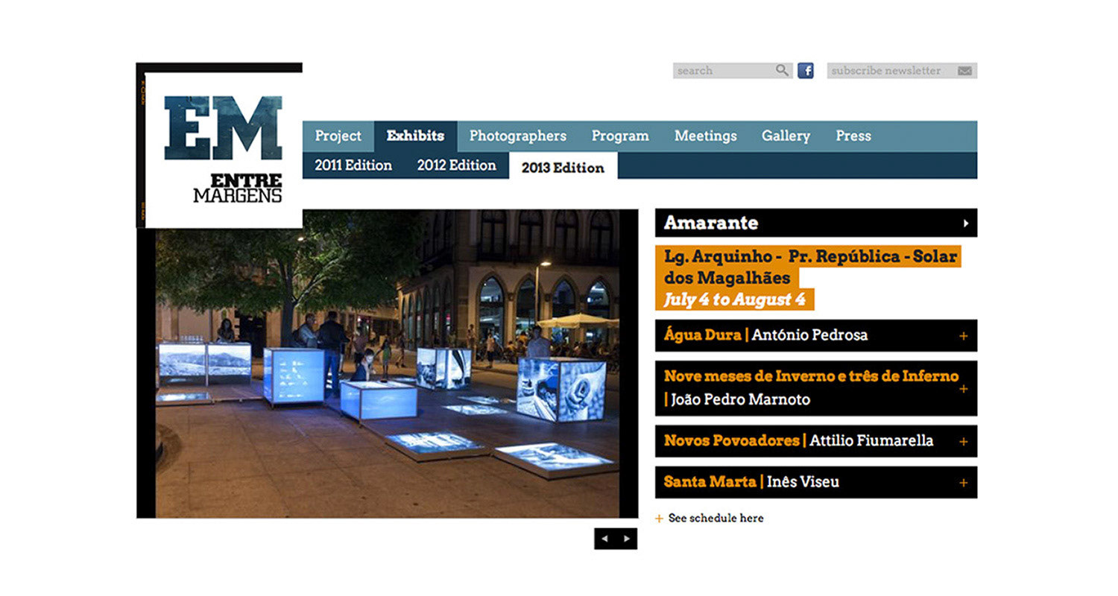
Task: Open the Facebook page icon
Action: click(x=806, y=71)
